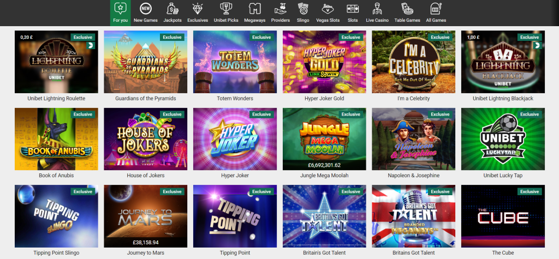The image size is (559, 259).
Task: Click the Totem Wonders title text
Action: pyautogui.click(x=235, y=98)
